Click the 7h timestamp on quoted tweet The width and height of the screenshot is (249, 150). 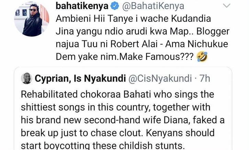tap(205, 78)
